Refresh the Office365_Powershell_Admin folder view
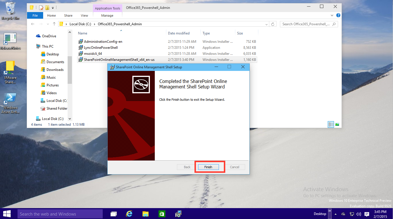Viewport: 393px width, 219px height. click(x=273, y=24)
